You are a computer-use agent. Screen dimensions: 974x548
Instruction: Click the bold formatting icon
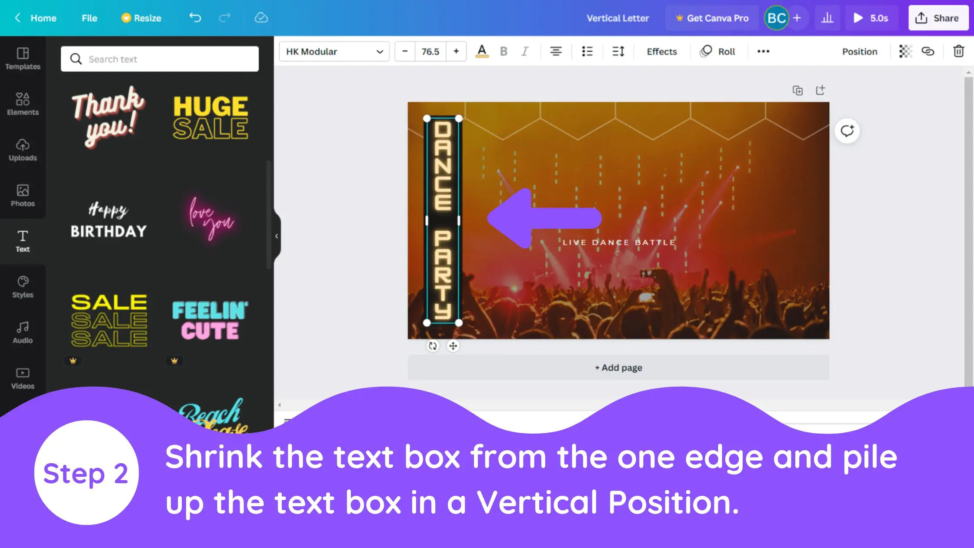[x=504, y=51]
